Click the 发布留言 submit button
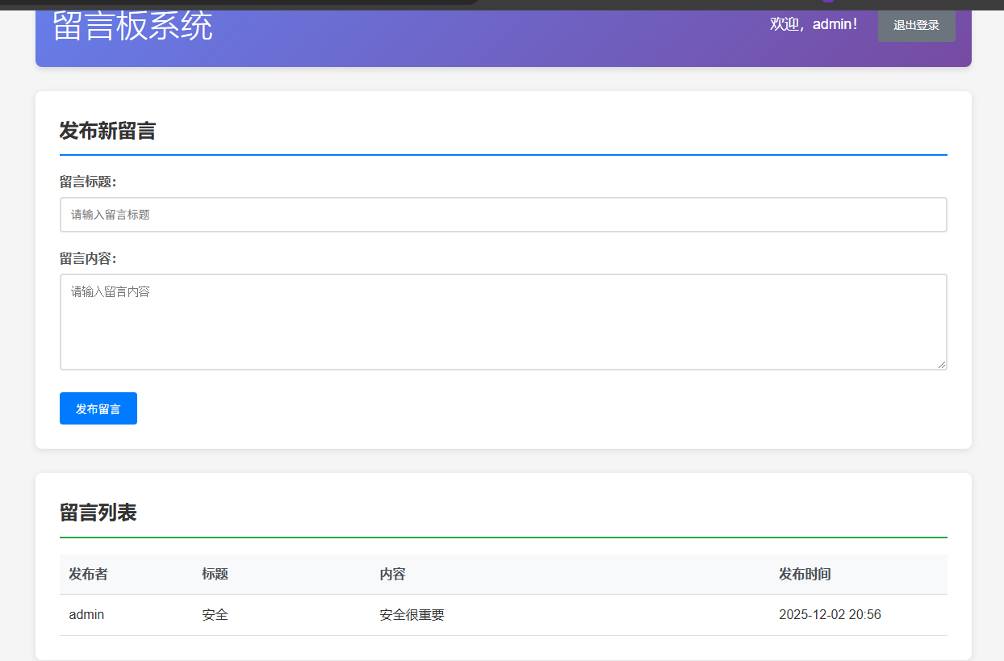The width and height of the screenshot is (1004, 661). coord(98,408)
